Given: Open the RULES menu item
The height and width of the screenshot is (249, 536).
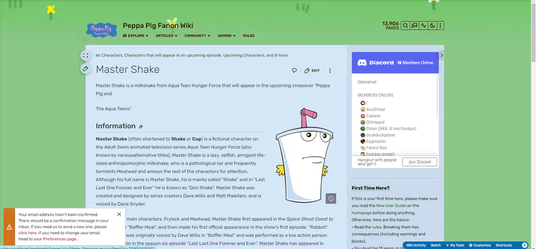Looking at the screenshot, I should pos(248,36).
